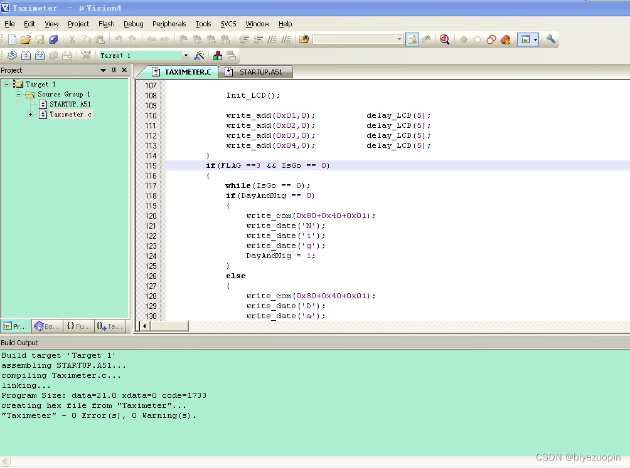Click the Navigate Backwards arrow
The height and width of the screenshot is (468, 630).
click(x=151, y=39)
